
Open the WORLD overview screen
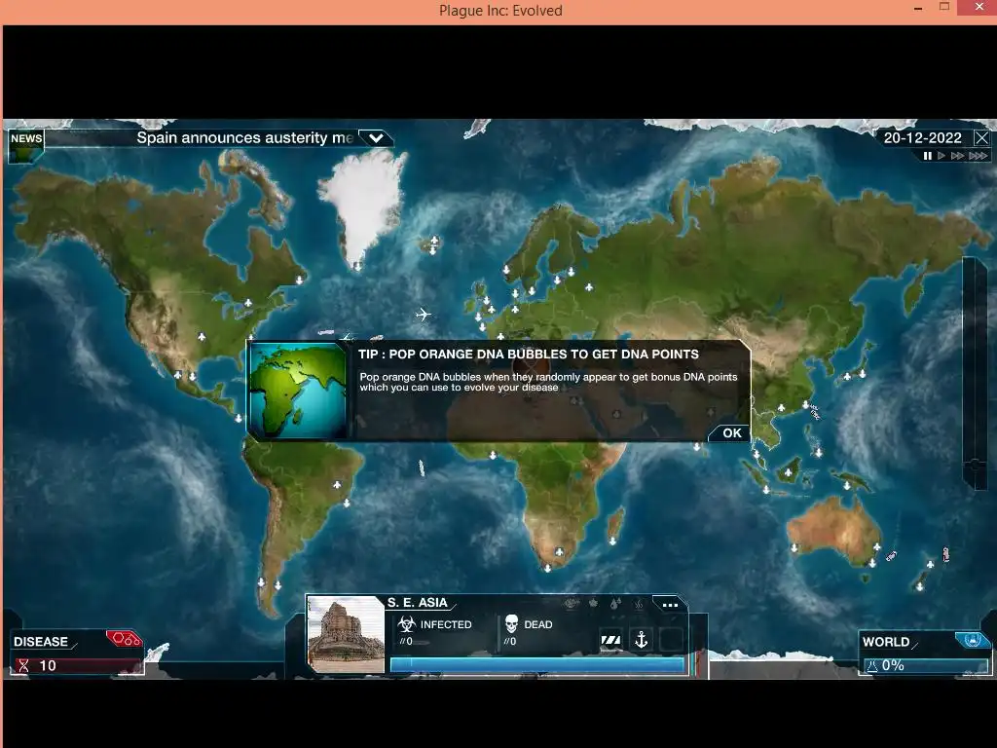pos(886,642)
